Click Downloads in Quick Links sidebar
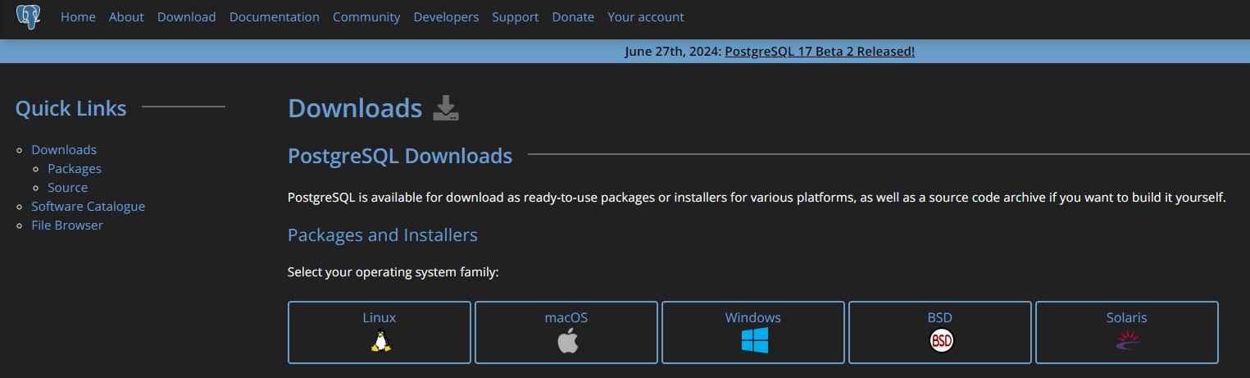The height and width of the screenshot is (378, 1250). click(x=64, y=150)
